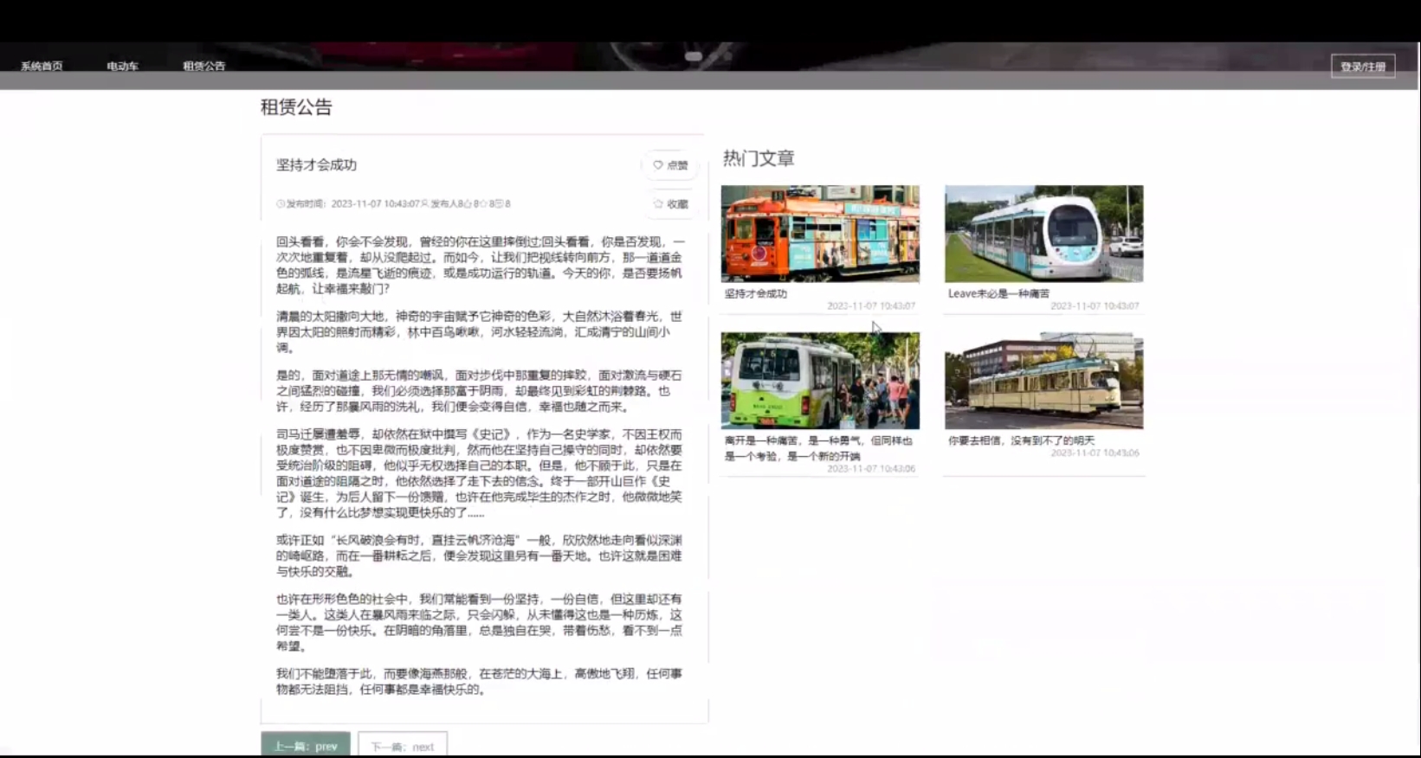Click the thumbs-up count icon in article meta
Screen dimensions: 1421x758
click(468, 204)
